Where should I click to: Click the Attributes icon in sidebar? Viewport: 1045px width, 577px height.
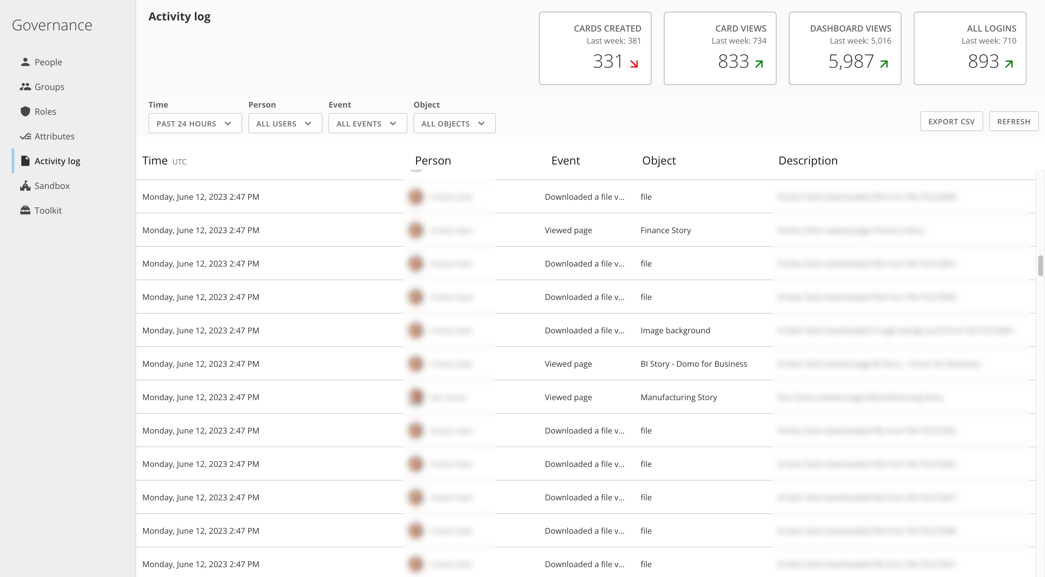click(x=26, y=136)
